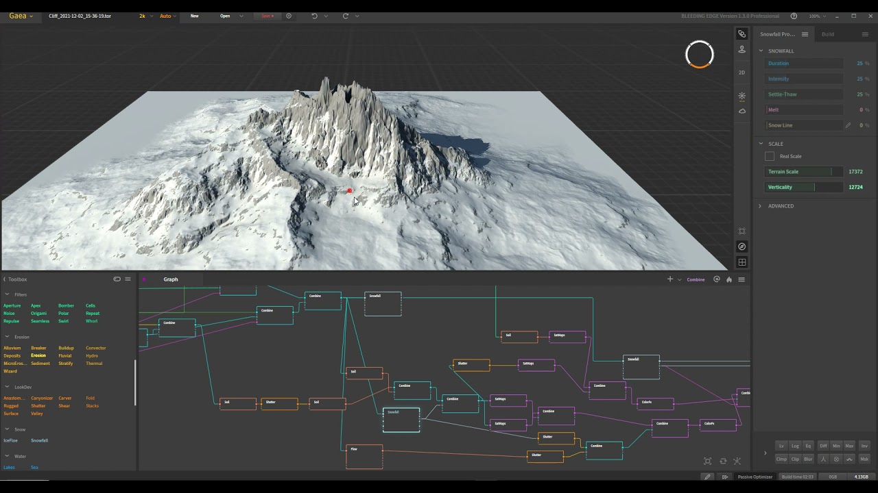Click the Snowfall node in toolbox
This screenshot has height=493, width=878.
[x=40, y=440]
